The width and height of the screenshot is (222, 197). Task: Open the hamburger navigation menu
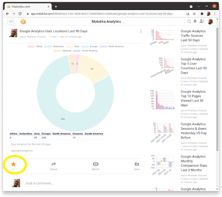pos(11,22)
